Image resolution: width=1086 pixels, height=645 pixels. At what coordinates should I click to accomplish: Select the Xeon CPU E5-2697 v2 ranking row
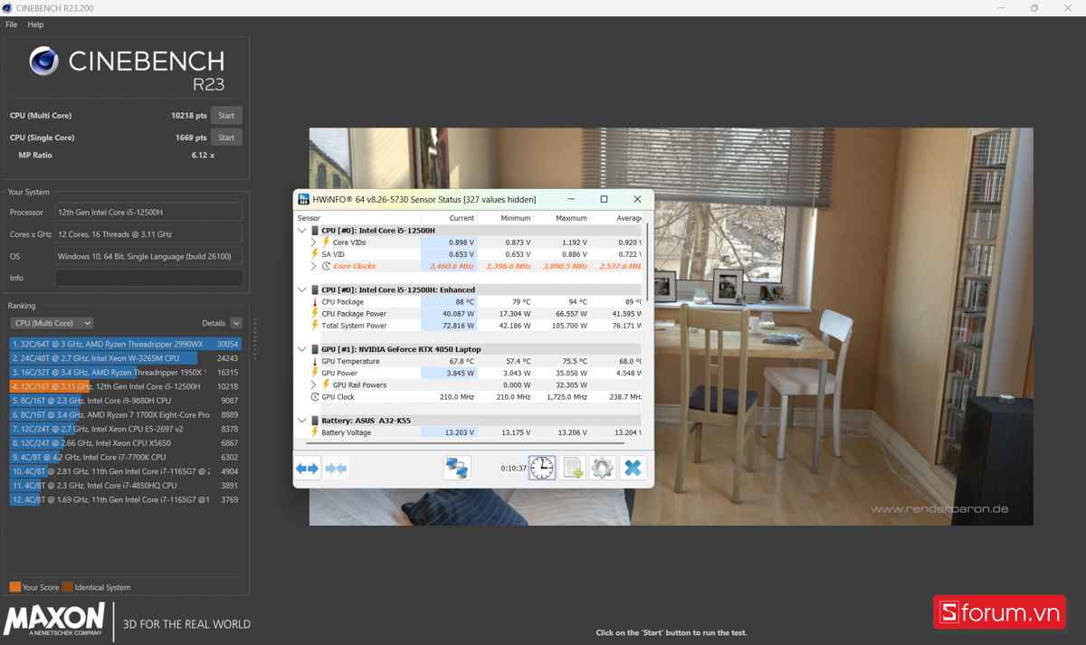point(125,429)
